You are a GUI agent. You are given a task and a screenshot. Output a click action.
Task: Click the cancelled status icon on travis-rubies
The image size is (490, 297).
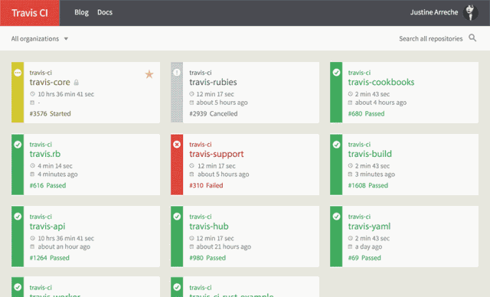coord(177,73)
